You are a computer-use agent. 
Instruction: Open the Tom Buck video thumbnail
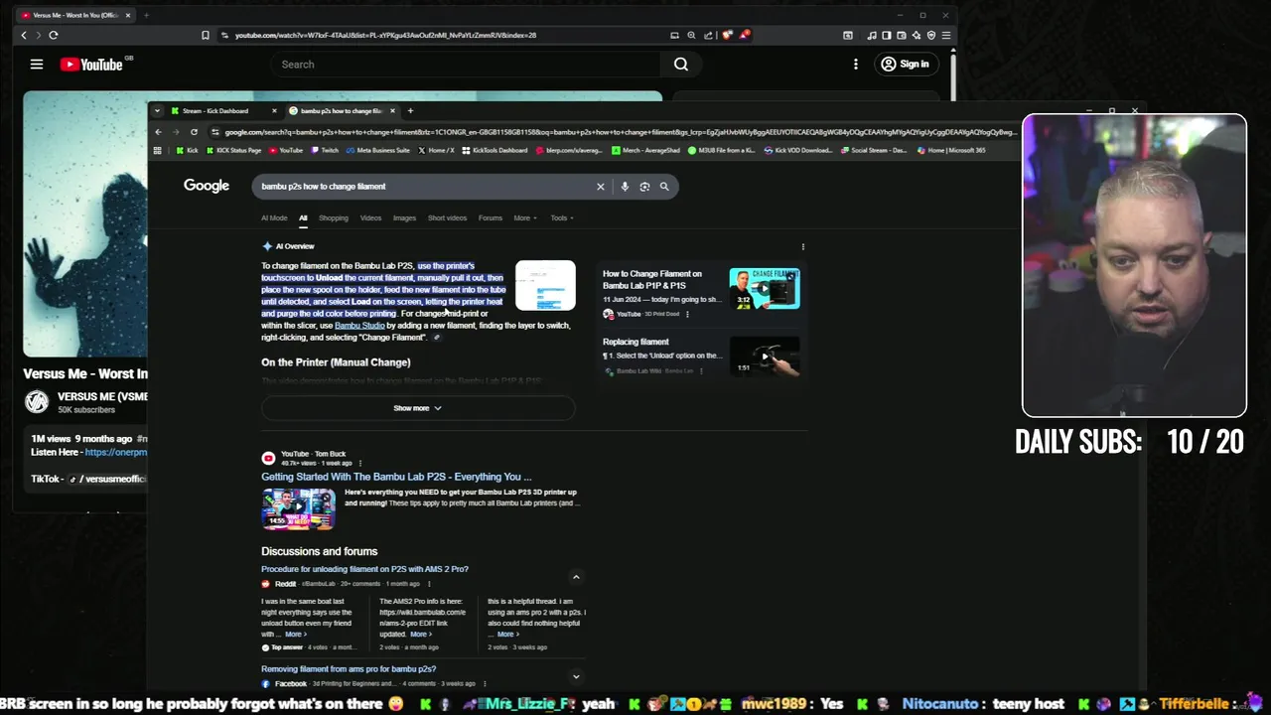[298, 509]
